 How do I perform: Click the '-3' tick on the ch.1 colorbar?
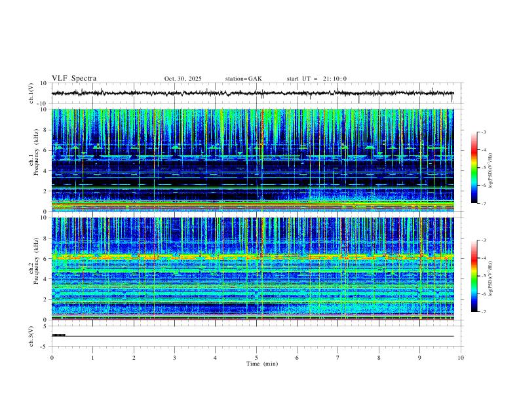(484, 132)
